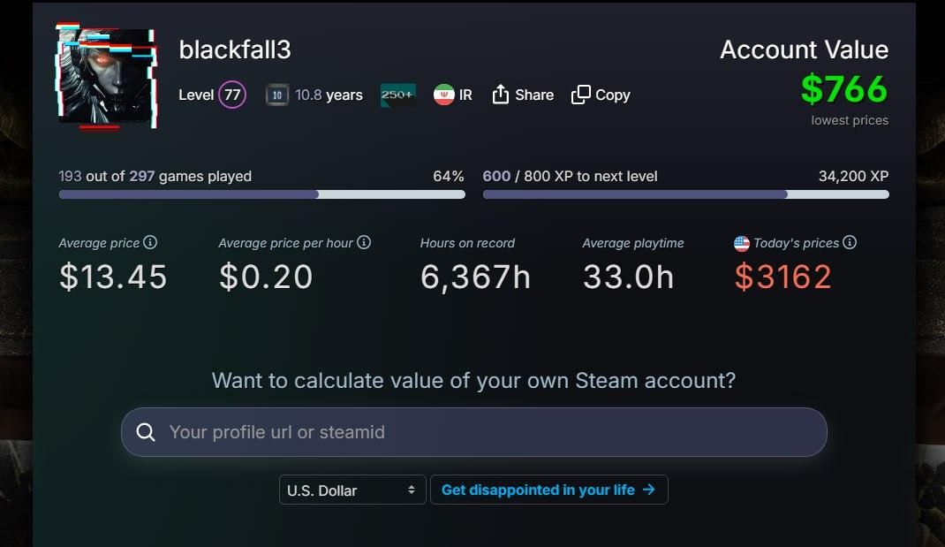This screenshot has width=945, height=547.
Task: Click the Iran flag icon
Action: coord(443,95)
